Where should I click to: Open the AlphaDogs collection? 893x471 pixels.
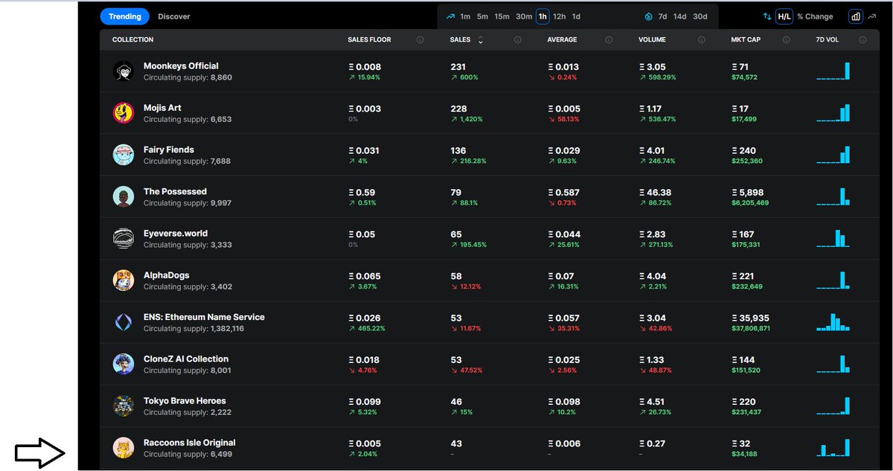tap(167, 275)
